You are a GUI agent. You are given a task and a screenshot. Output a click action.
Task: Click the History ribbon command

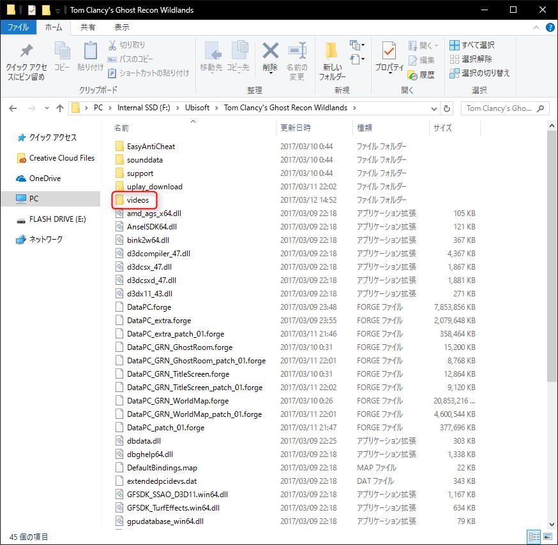421,75
